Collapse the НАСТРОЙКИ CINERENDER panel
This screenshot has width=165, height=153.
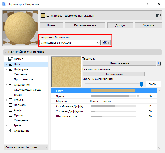[6, 52]
